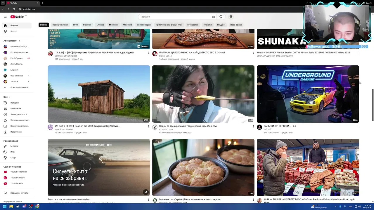
Task: Open the on-screen keyboard icon in search box
Action: pos(213,17)
